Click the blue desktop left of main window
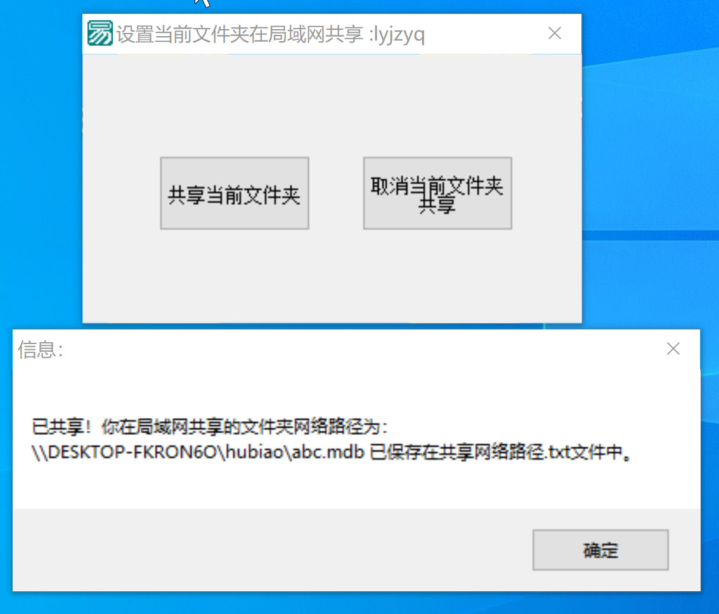The width and height of the screenshot is (719, 614). pyautogui.click(x=41, y=160)
